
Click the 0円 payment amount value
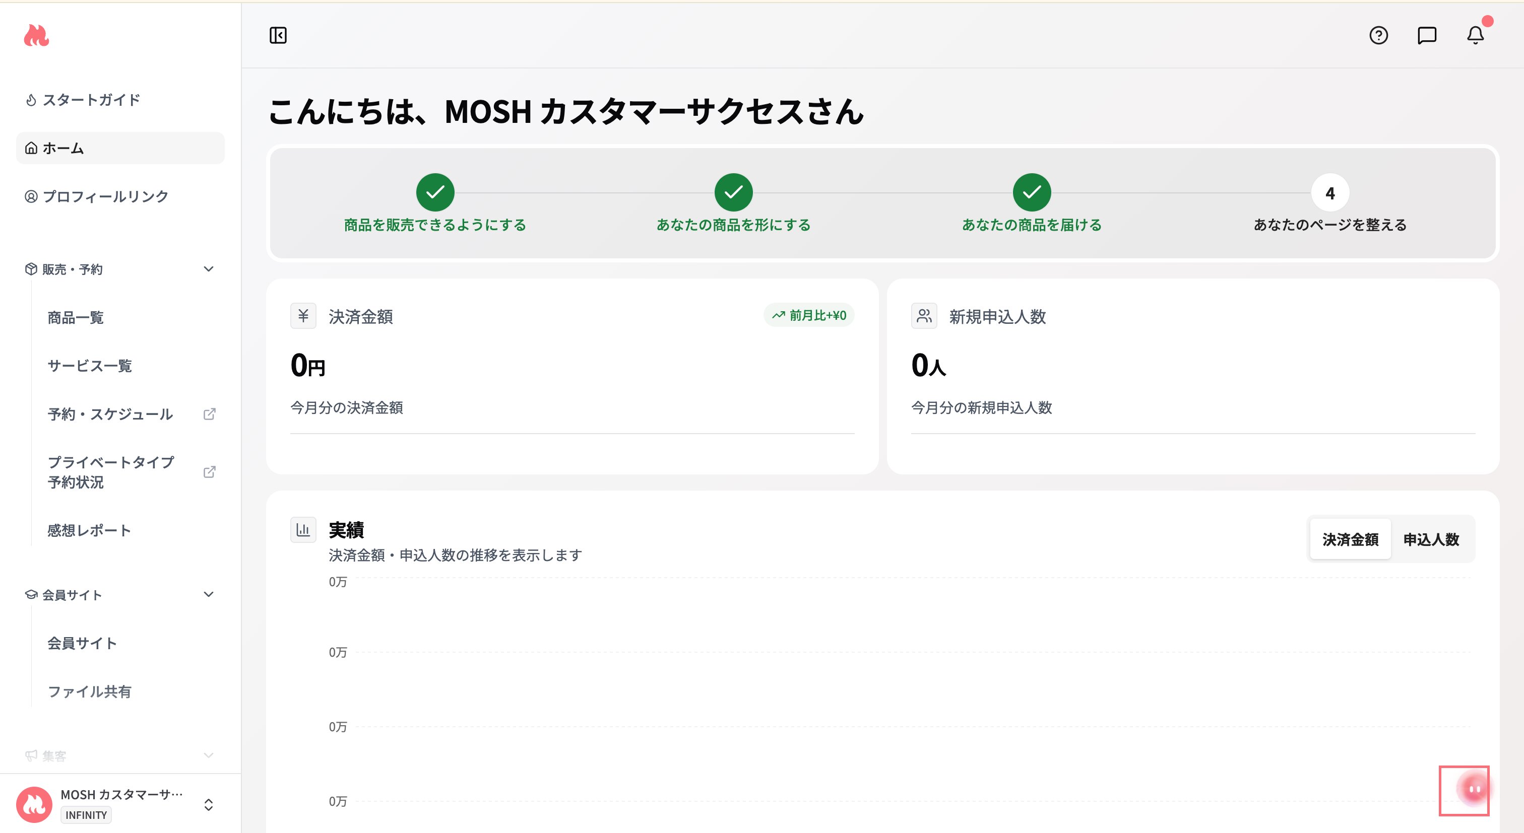[x=307, y=365]
